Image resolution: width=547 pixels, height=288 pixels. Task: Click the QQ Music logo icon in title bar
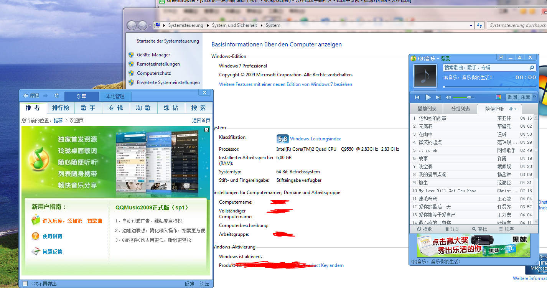(413, 59)
